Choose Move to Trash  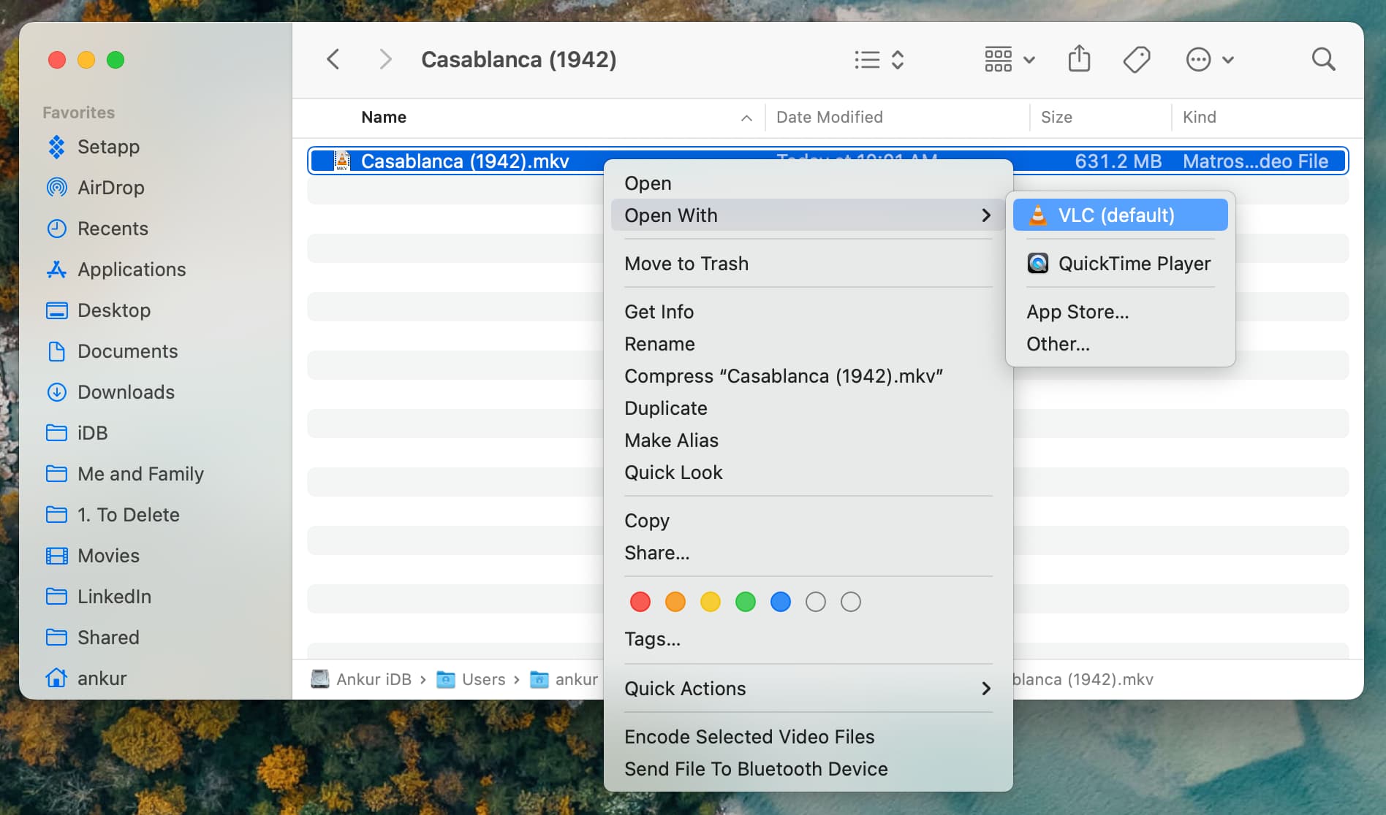(808, 264)
